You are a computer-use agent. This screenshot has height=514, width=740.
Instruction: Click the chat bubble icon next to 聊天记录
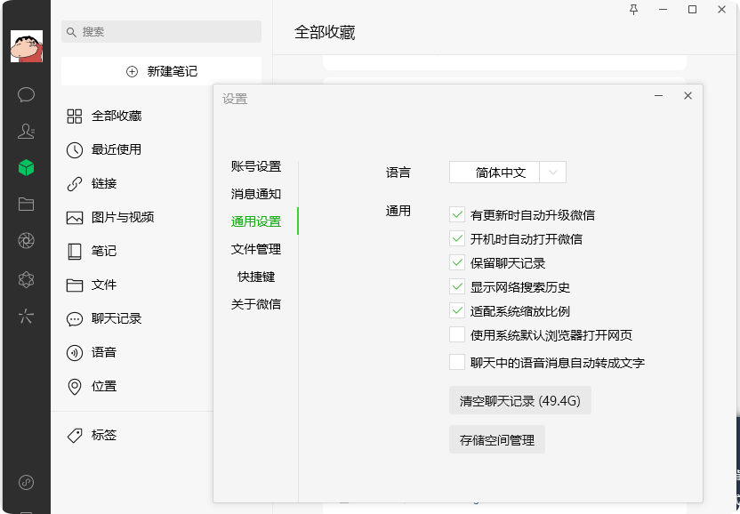coord(75,319)
